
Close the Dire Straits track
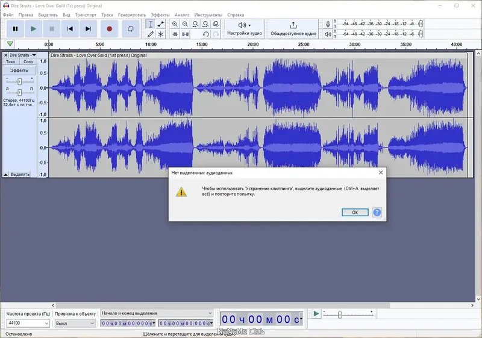click(5, 55)
